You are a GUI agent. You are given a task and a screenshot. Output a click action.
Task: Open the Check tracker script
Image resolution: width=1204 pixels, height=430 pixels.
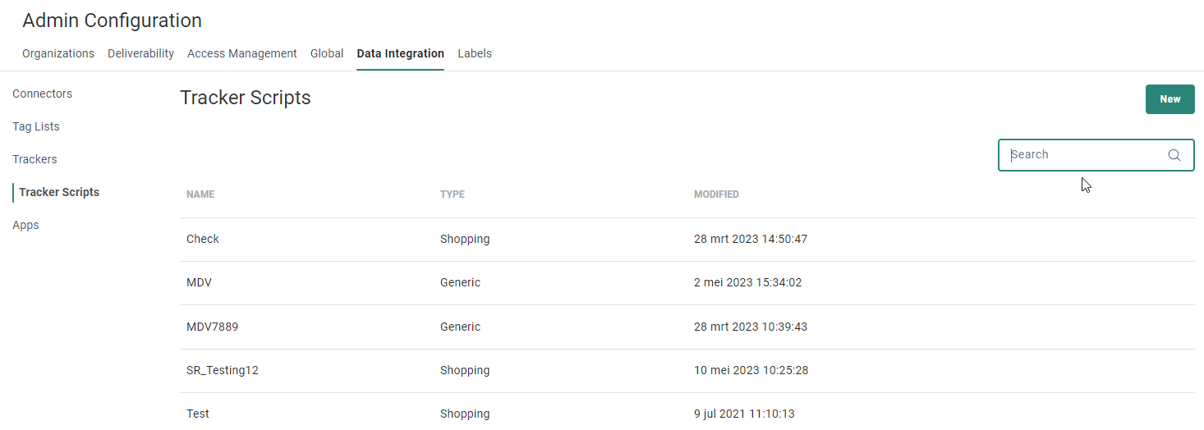[x=203, y=239]
